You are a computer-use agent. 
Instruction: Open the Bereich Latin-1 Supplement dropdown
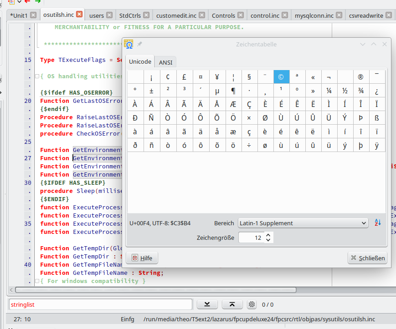pyautogui.click(x=303, y=223)
